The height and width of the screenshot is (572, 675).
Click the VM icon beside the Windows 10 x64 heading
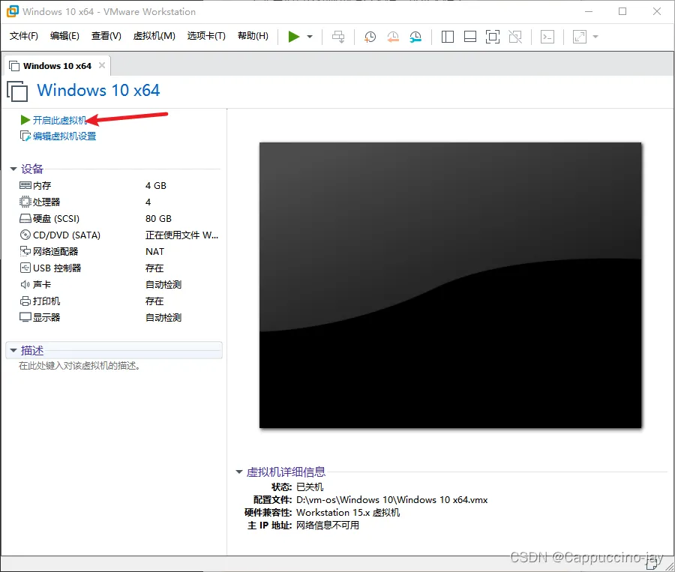[17, 91]
